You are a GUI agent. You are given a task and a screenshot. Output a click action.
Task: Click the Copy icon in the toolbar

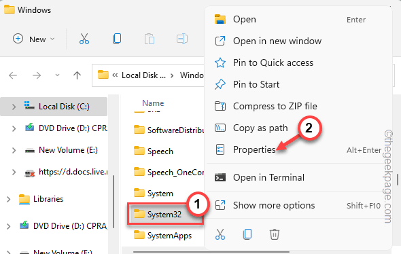[117, 39]
